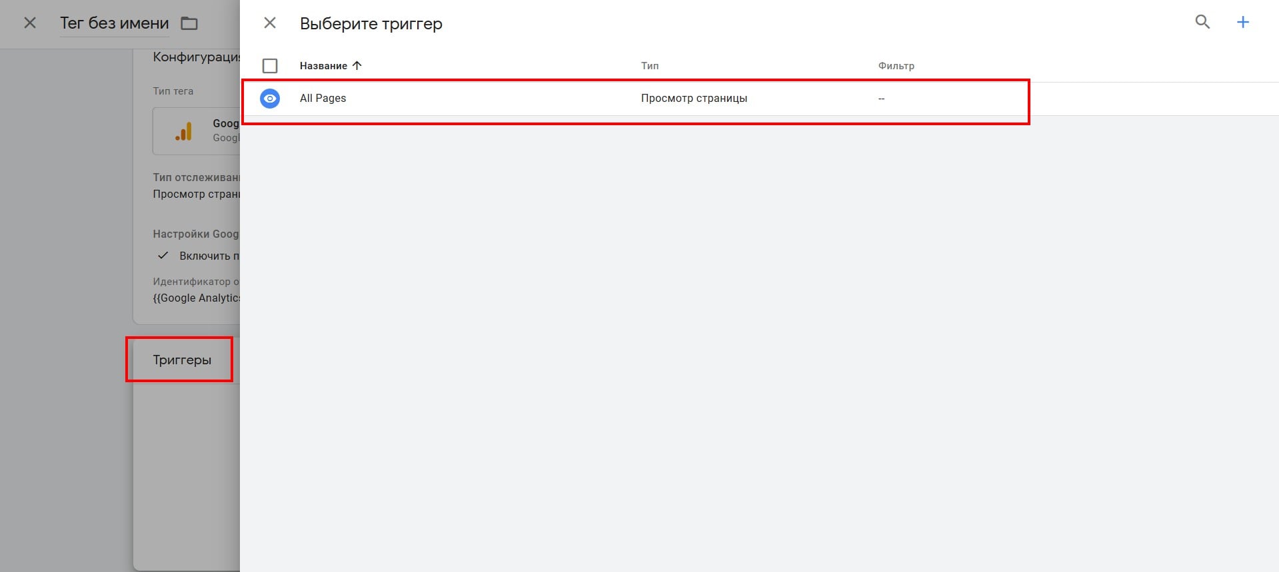
Task: Click the Тип column header
Action: tap(650, 66)
